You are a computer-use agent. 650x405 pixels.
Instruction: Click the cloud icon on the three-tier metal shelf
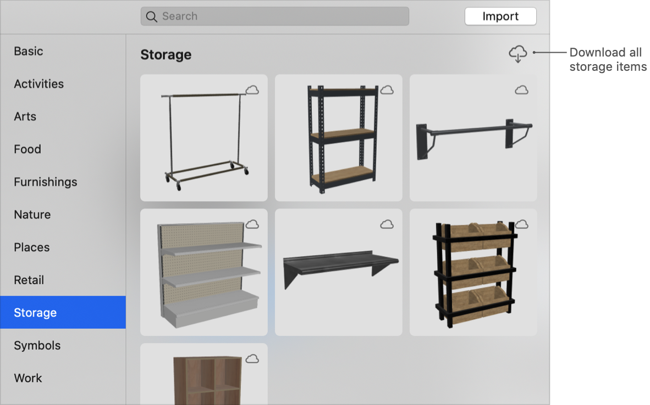point(387,90)
